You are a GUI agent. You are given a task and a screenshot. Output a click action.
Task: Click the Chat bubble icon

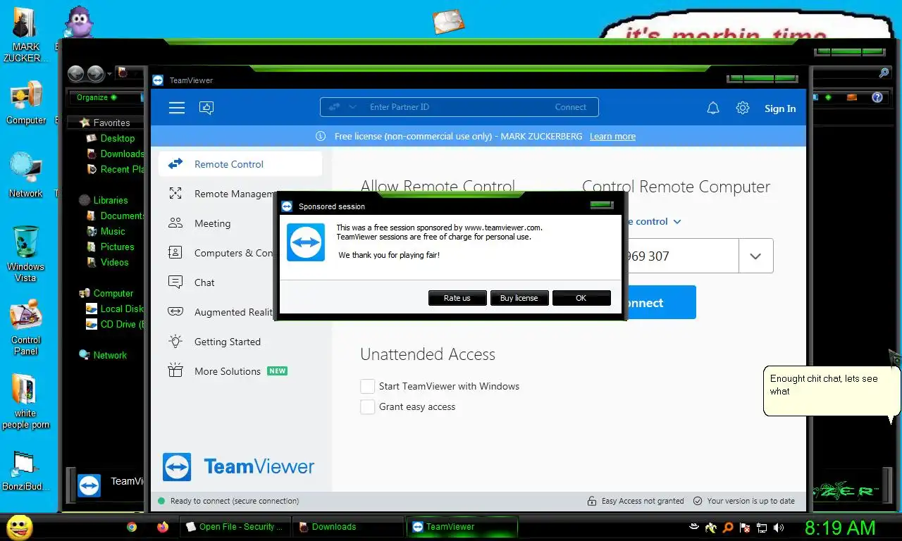click(x=175, y=282)
